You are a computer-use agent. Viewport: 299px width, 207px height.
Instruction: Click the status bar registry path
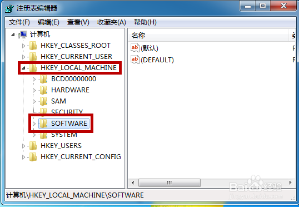pos(75,195)
